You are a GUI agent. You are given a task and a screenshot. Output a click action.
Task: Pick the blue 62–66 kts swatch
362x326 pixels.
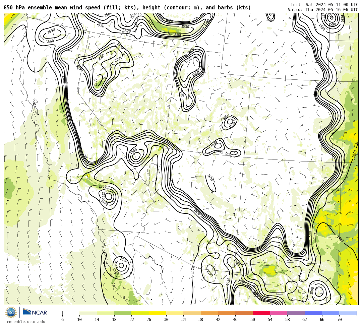pyautogui.click(x=313, y=313)
